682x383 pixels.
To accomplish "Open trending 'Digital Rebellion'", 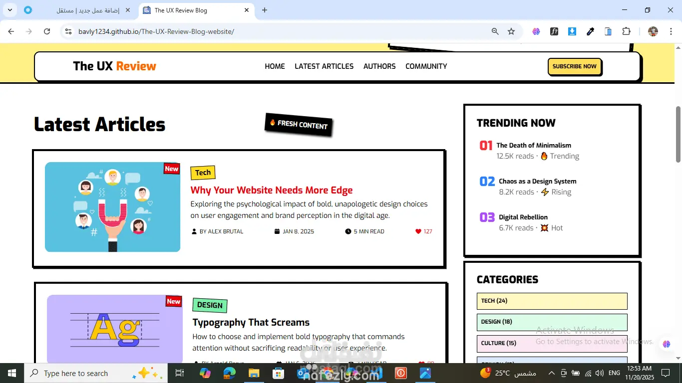I will (523, 217).
